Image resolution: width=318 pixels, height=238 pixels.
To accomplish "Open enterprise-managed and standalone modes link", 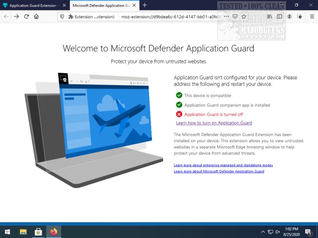I will coord(223,165).
